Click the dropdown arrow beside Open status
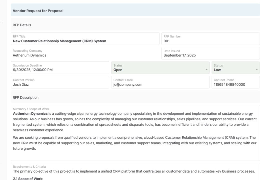This screenshot has height=180, width=270. [x=206, y=70]
